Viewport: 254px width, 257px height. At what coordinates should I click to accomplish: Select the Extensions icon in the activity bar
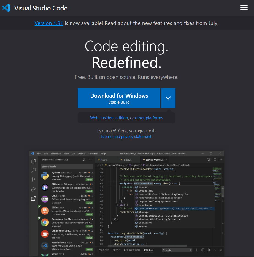34,198
